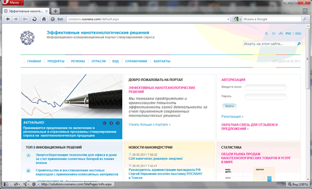Click the zoom control Вид (100%)
This screenshot has height=189, width=312.
tap(297, 184)
